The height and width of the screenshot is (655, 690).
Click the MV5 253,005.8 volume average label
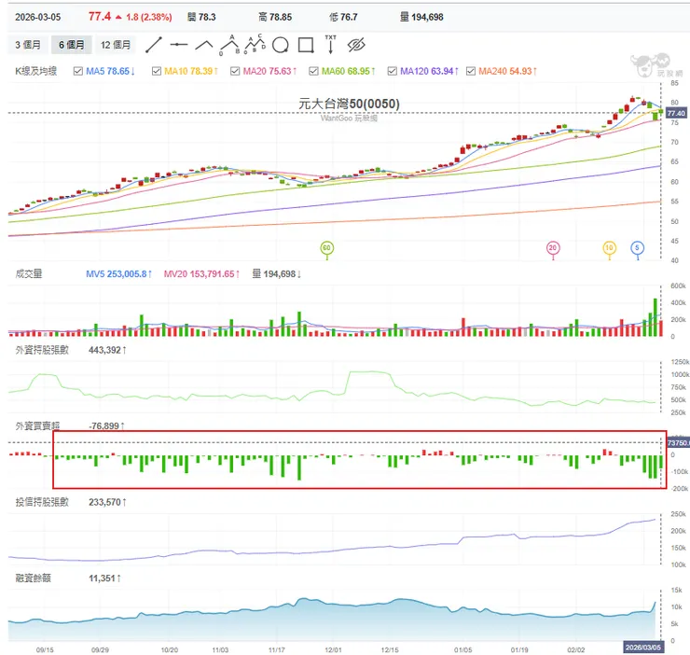[x=118, y=274]
